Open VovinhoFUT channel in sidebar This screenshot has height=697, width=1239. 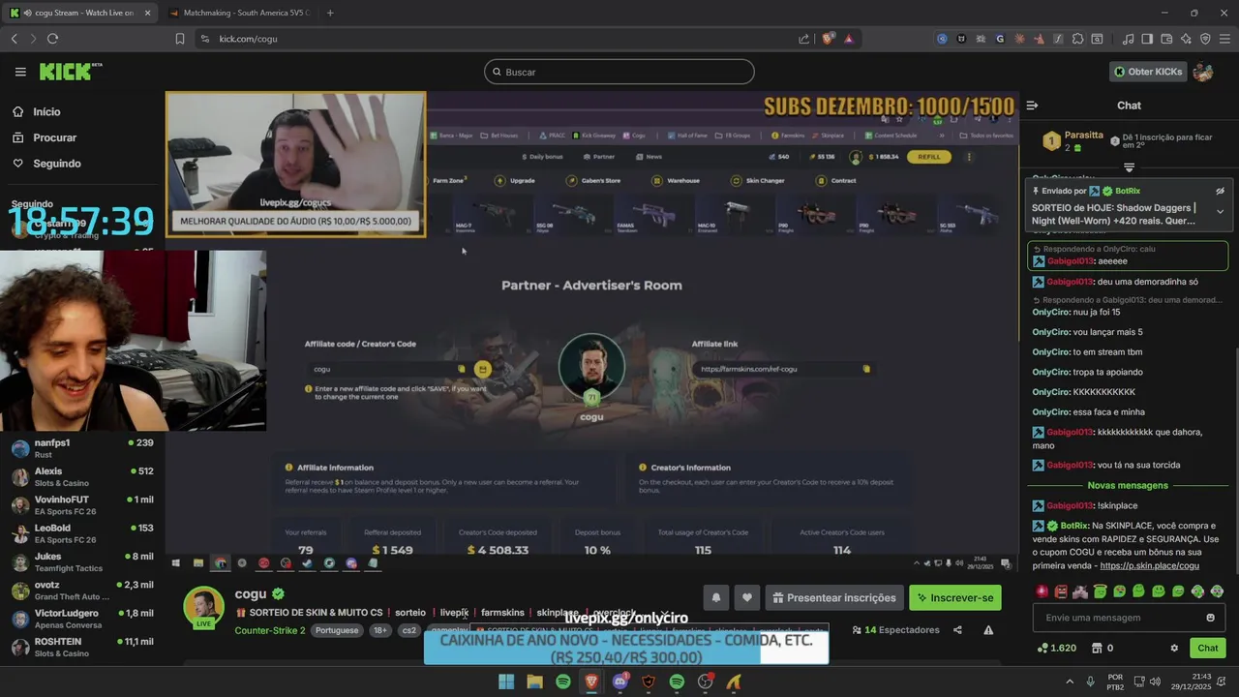pyautogui.click(x=82, y=505)
